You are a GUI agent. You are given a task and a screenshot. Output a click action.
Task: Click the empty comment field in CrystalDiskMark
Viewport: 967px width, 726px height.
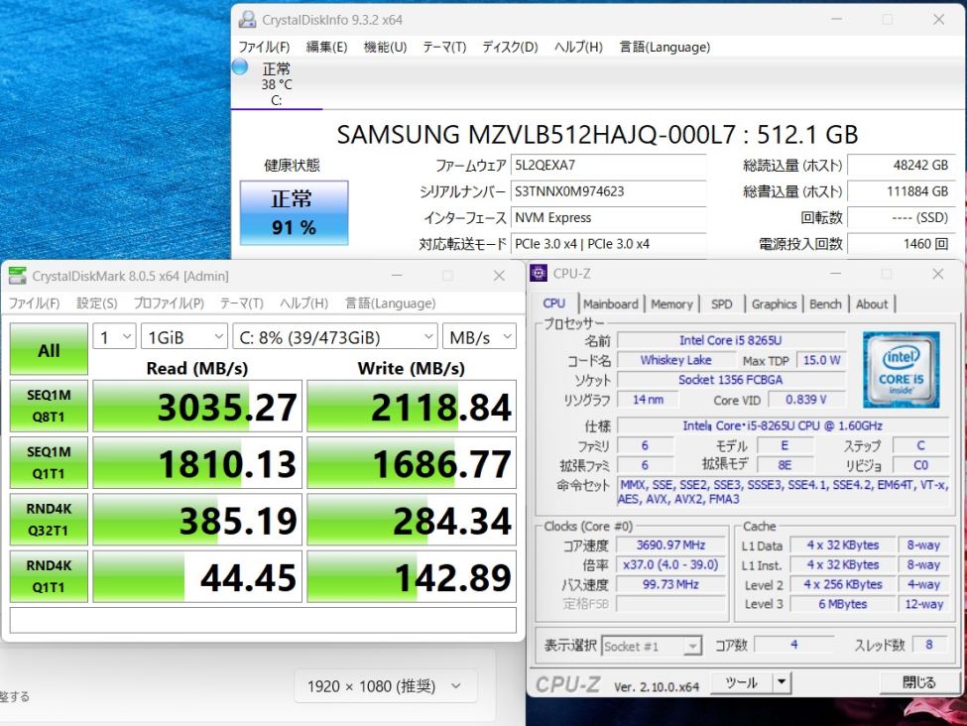(263, 620)
